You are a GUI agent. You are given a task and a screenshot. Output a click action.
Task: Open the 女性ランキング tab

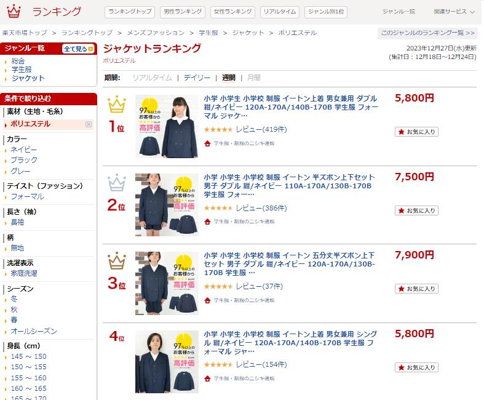(x=232, y=12)
